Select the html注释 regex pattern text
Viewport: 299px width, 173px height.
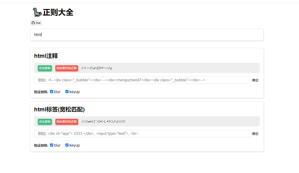[97, 68]
